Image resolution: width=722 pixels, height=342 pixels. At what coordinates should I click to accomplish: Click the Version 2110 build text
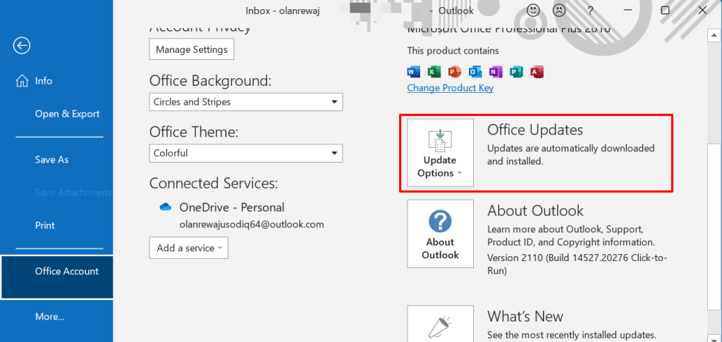point(577,265)
